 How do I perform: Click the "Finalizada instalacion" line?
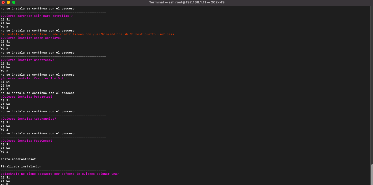(21, 166)
